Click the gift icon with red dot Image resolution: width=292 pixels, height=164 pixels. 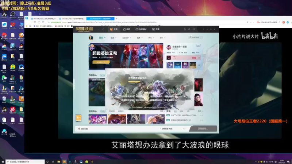coord(194,29)
